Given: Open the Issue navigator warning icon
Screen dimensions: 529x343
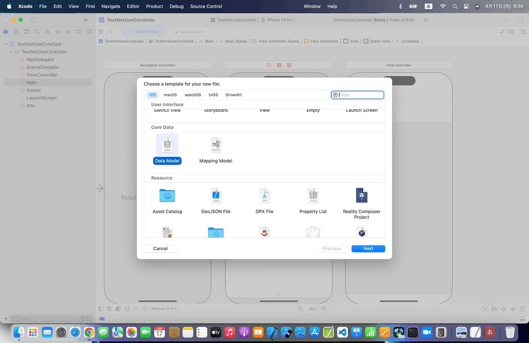Looking at the screenshot, I should pos(48,32).
